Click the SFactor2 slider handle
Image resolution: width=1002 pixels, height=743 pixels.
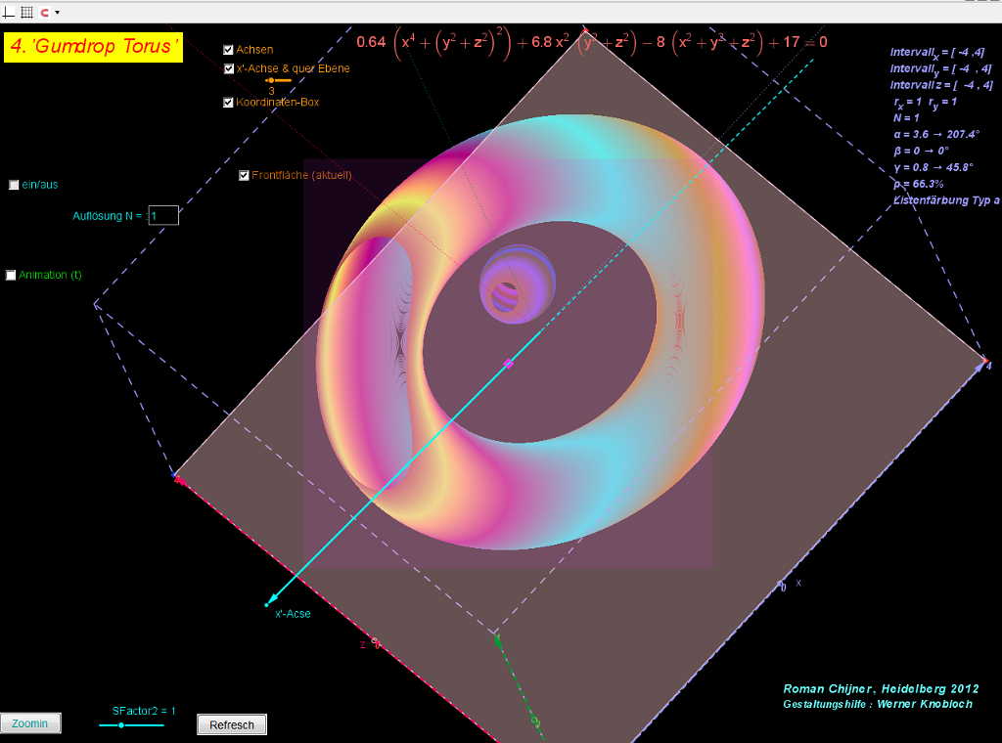point(120,725)
